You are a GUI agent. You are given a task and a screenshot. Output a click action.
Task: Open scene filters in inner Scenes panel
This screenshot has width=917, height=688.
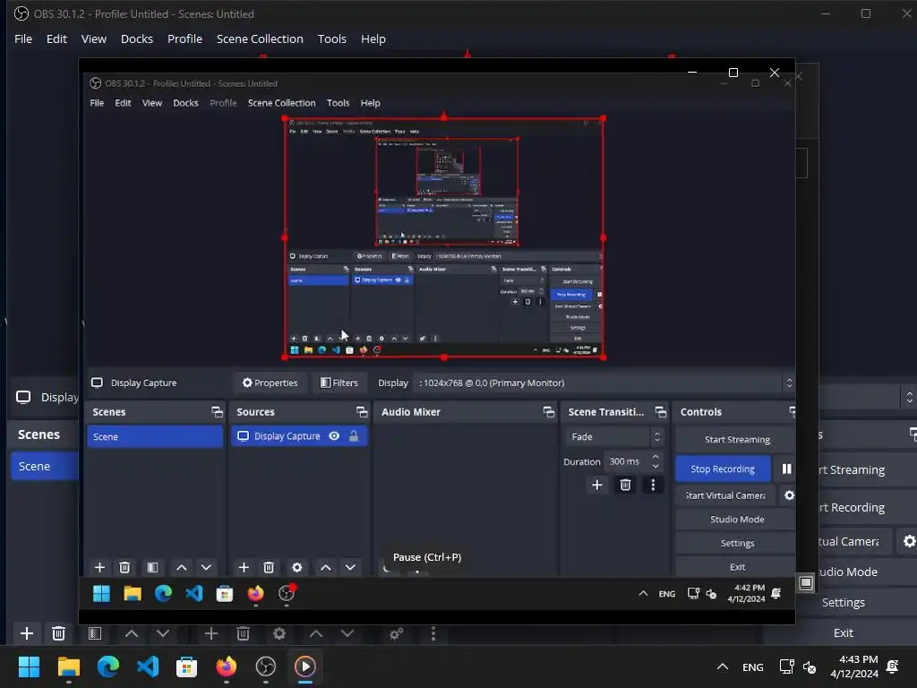152,567
